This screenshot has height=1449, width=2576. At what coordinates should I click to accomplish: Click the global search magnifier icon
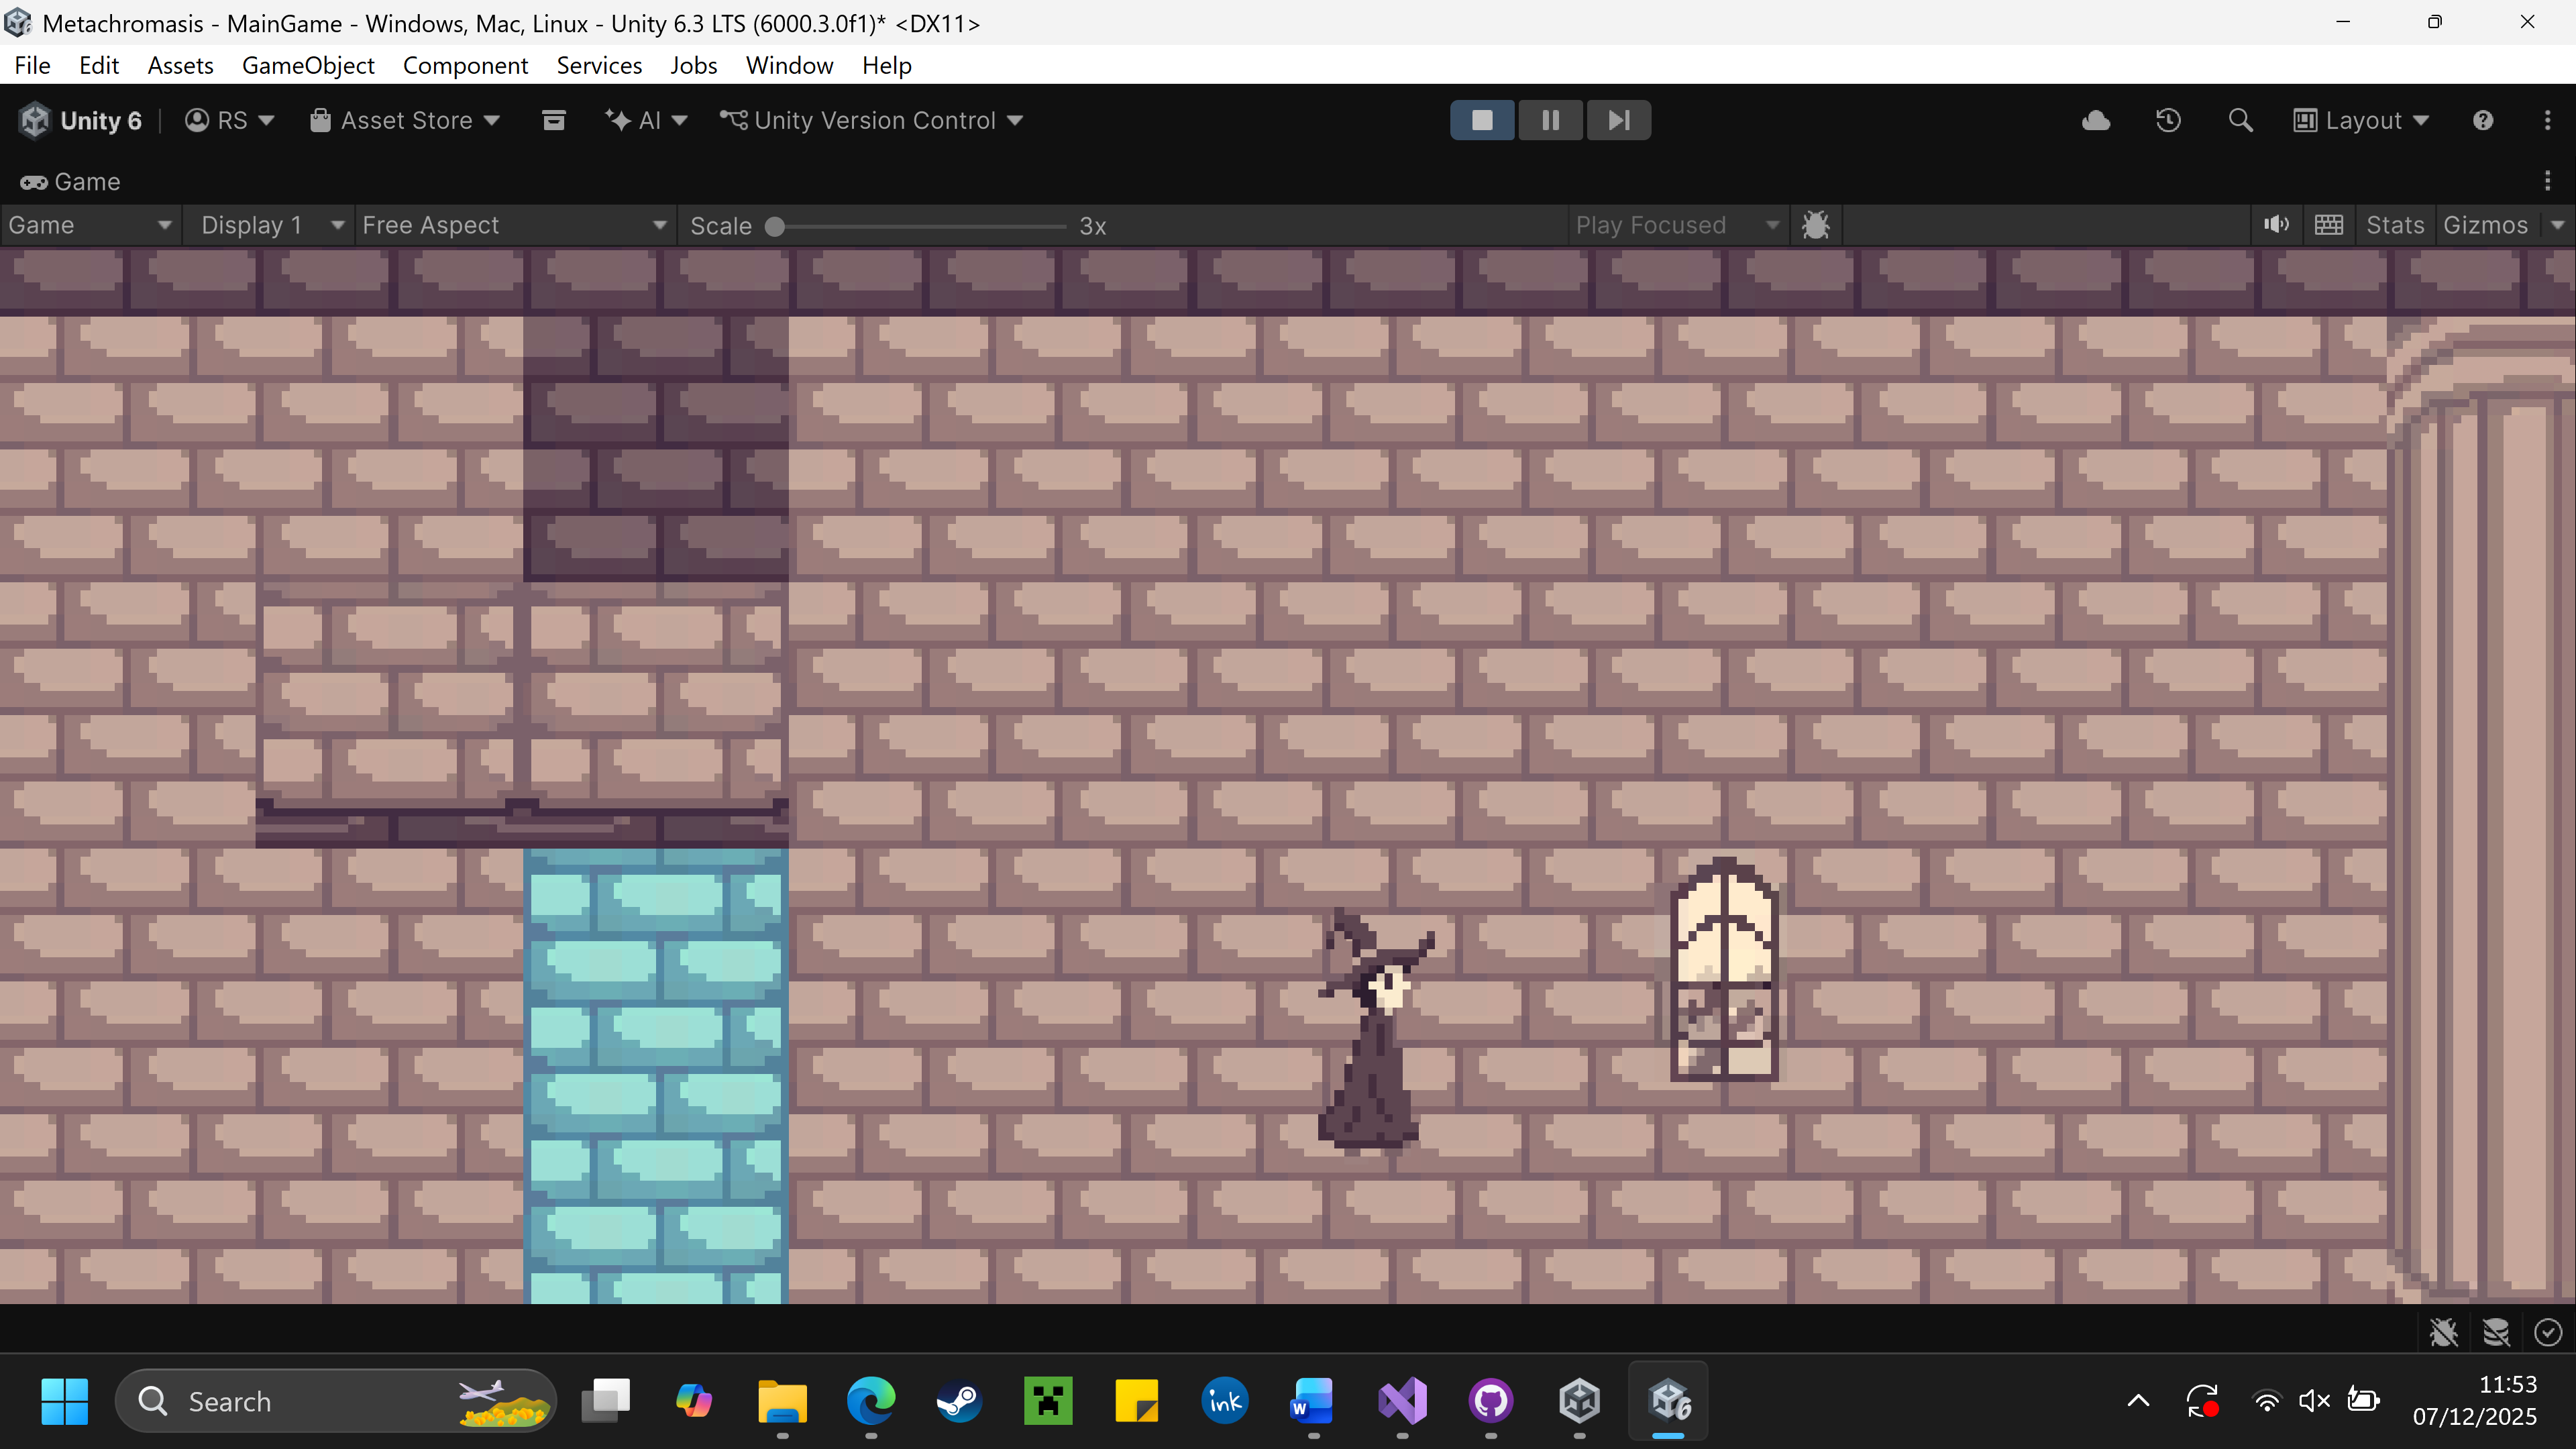tap(2240, 121)
